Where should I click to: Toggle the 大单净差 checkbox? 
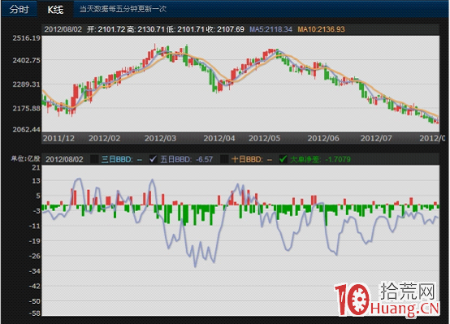click(283, 159)
